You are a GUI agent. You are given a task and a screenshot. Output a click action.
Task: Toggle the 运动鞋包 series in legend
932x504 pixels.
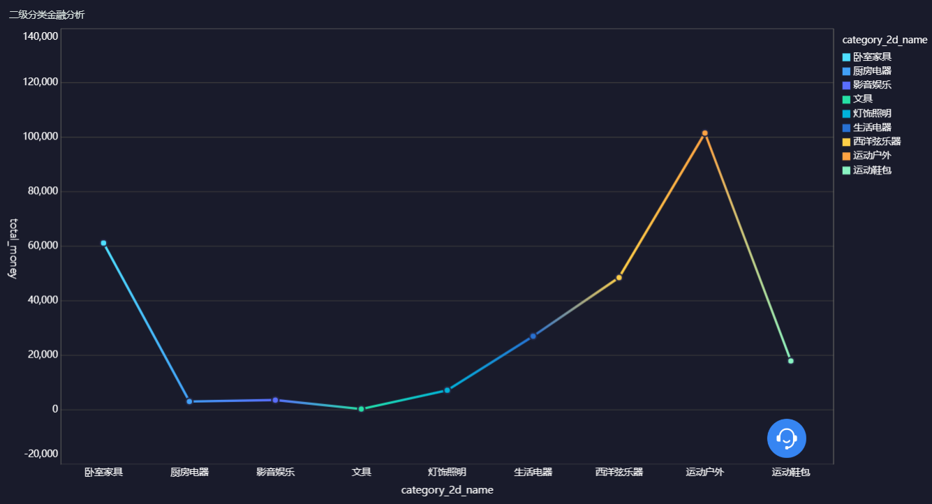[867, 170]
